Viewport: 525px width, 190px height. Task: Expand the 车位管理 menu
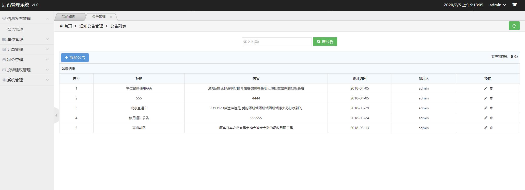[27, 39]
